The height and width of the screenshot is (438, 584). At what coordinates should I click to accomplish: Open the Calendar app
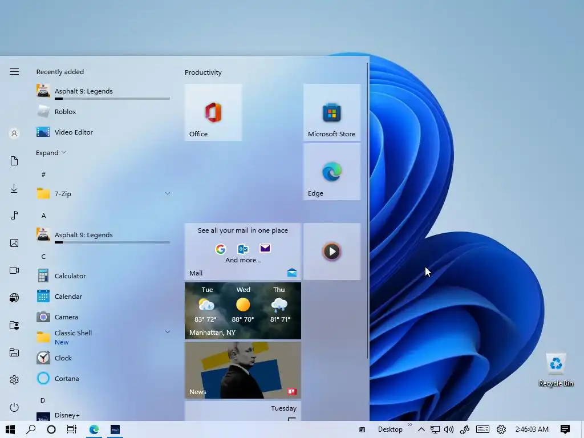pyautogui.click(x=103, y=297)
